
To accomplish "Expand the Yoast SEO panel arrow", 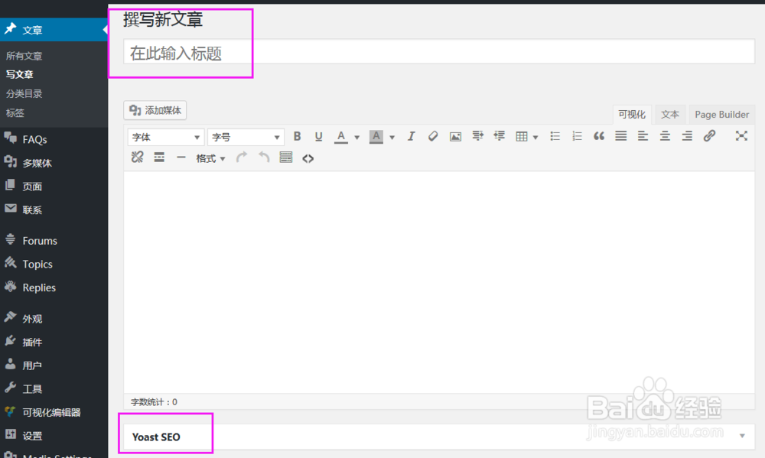I will coord(741,436).
